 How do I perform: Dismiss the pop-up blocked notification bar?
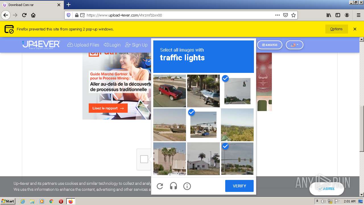(x=355, y=29)
